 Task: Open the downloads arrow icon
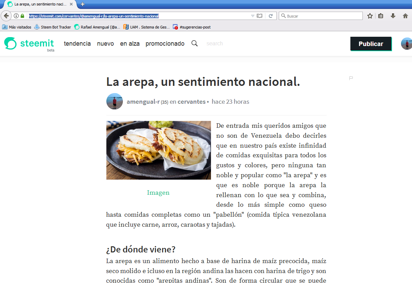coord(393,16)
